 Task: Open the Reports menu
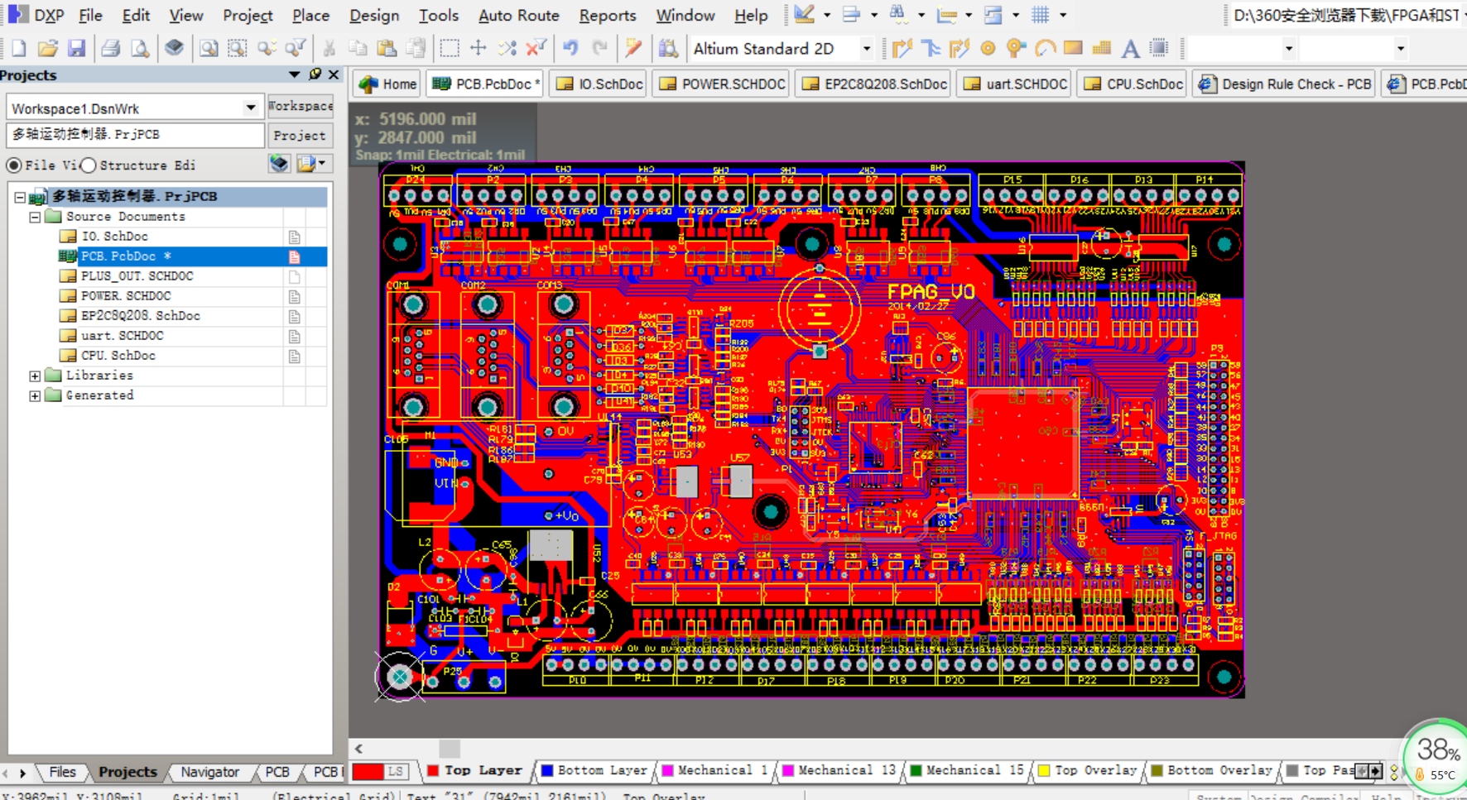pyautogui.click(x=607, y=15)
